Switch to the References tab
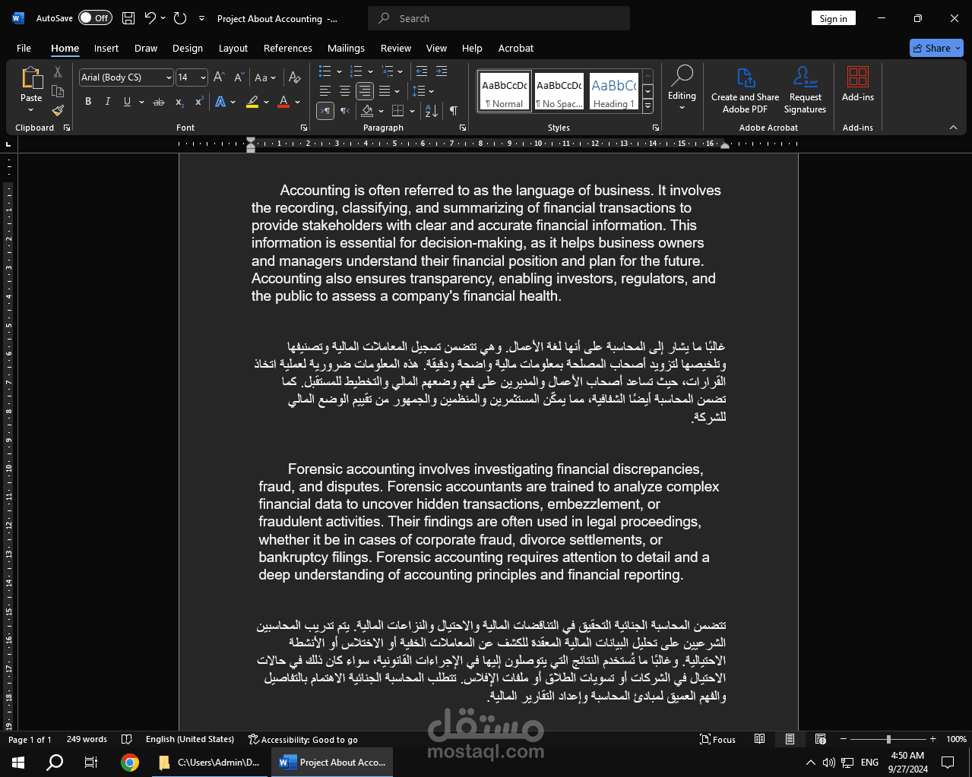Viewport: 972px width, 777px height. 288,48
